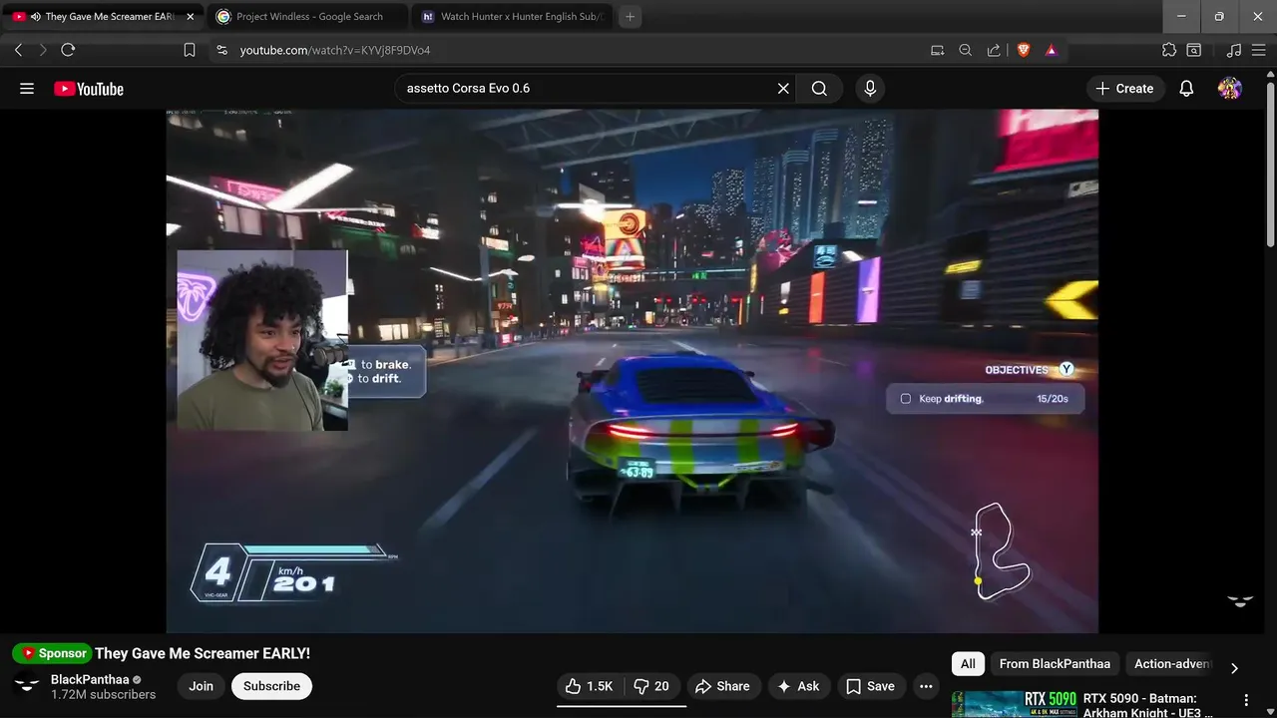Click the 1.72M subscribers text
The height and width of the screenshot is (718, 1277).
104,694
